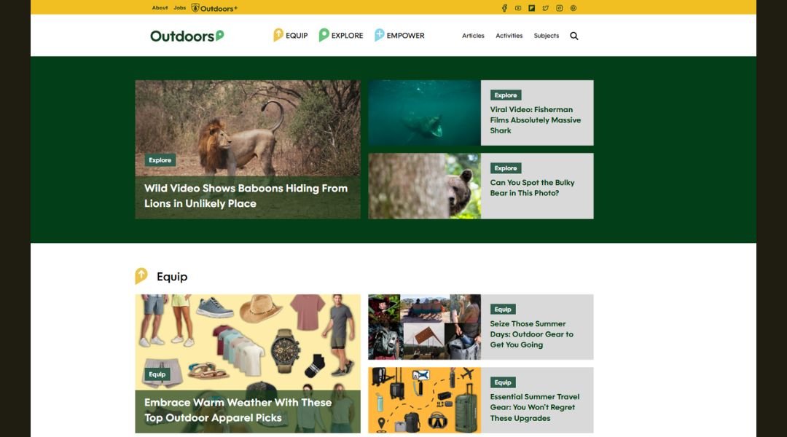The image size is (787, 437).
Task: Open the baboons hiding from lions article
Action: (x=246, y=196)
